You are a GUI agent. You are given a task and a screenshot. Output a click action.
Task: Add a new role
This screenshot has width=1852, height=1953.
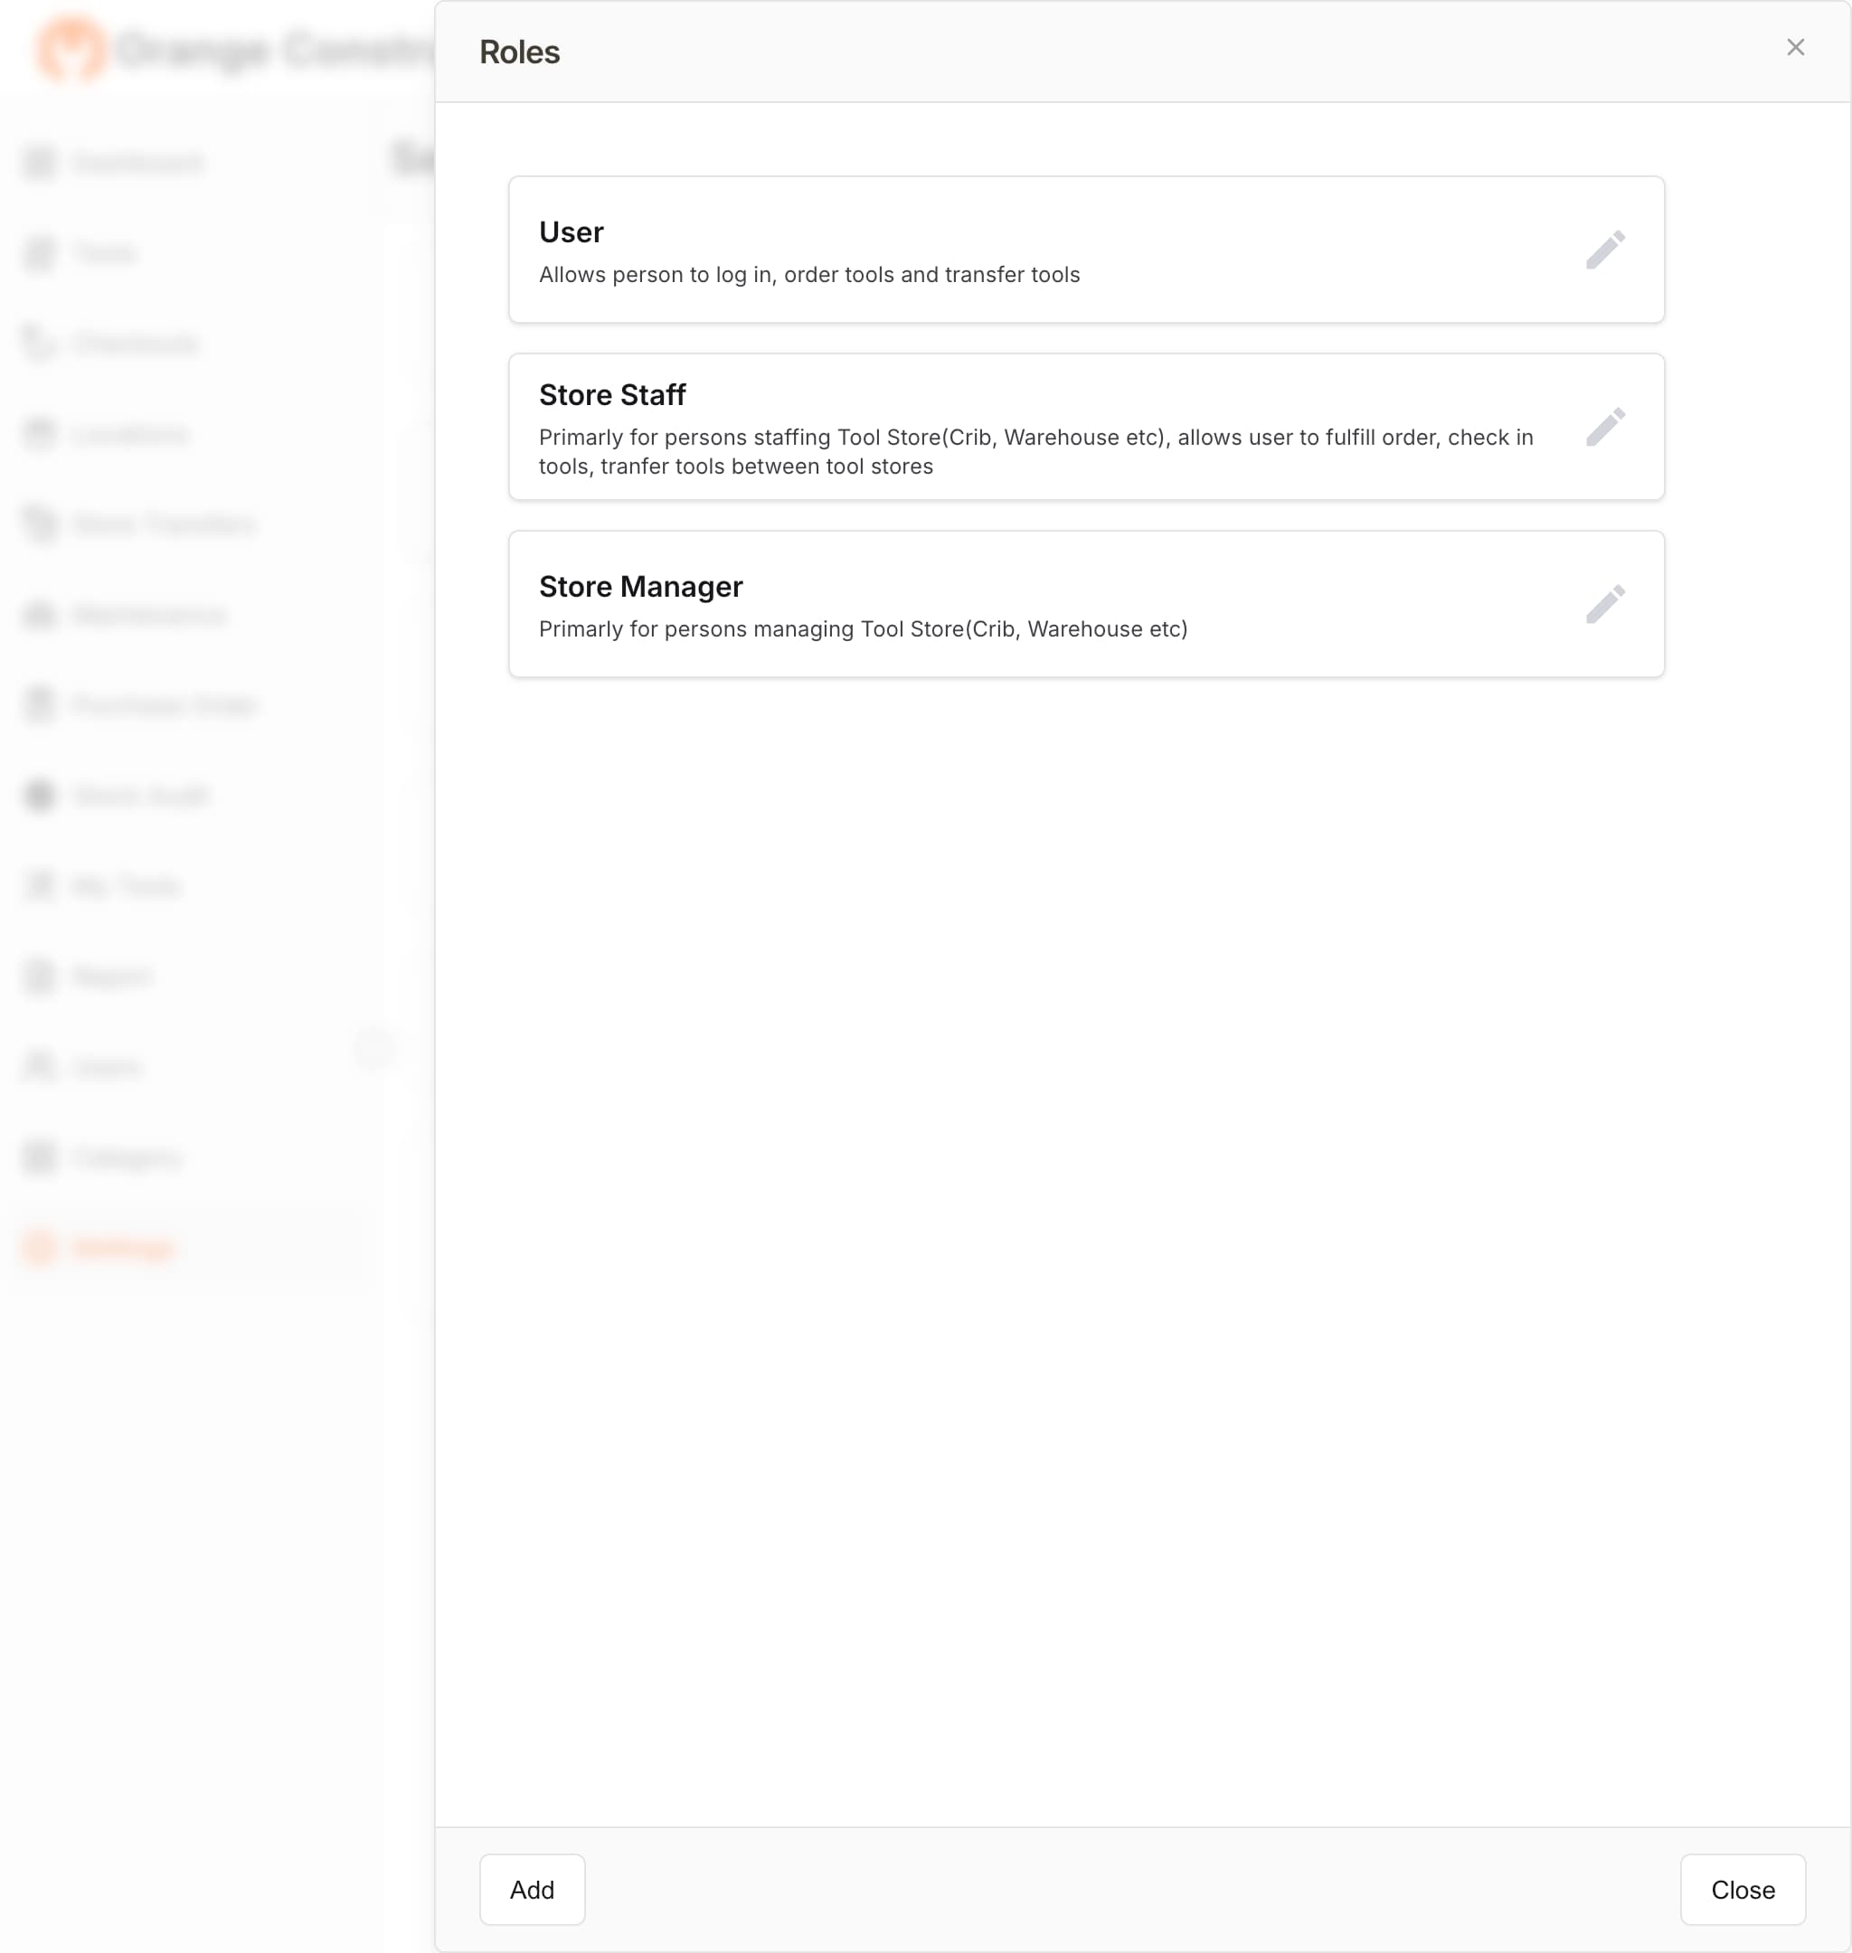pyautogui.click(x=531, y=1889)
